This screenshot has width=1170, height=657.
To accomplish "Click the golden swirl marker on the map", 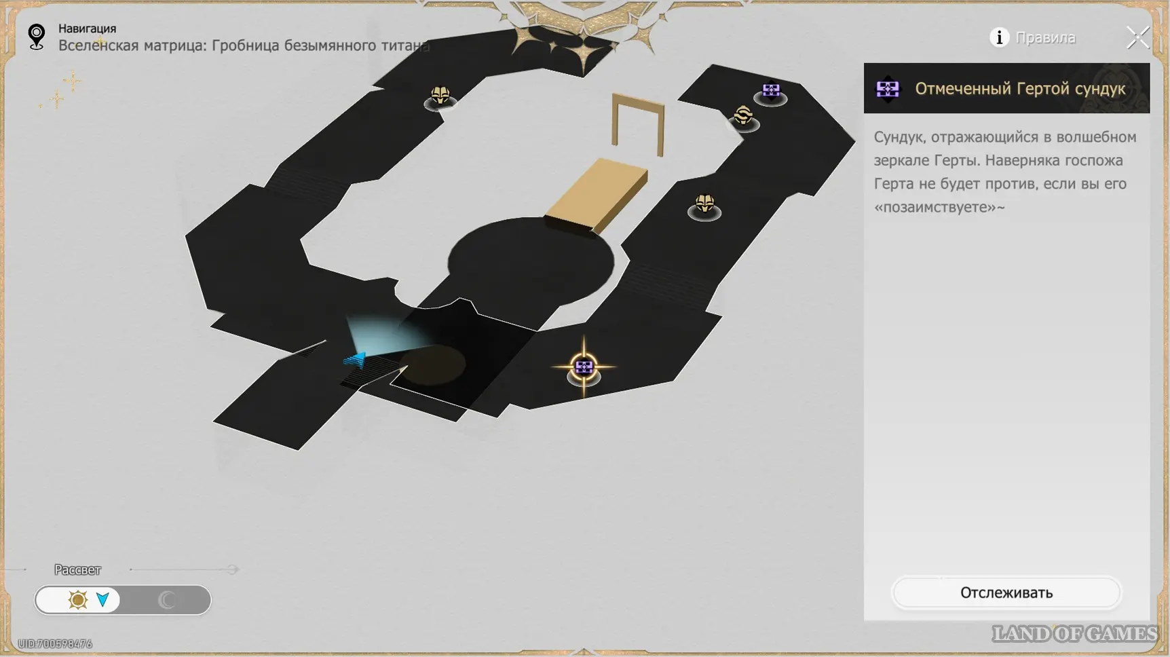I will [x=743, y=116].
